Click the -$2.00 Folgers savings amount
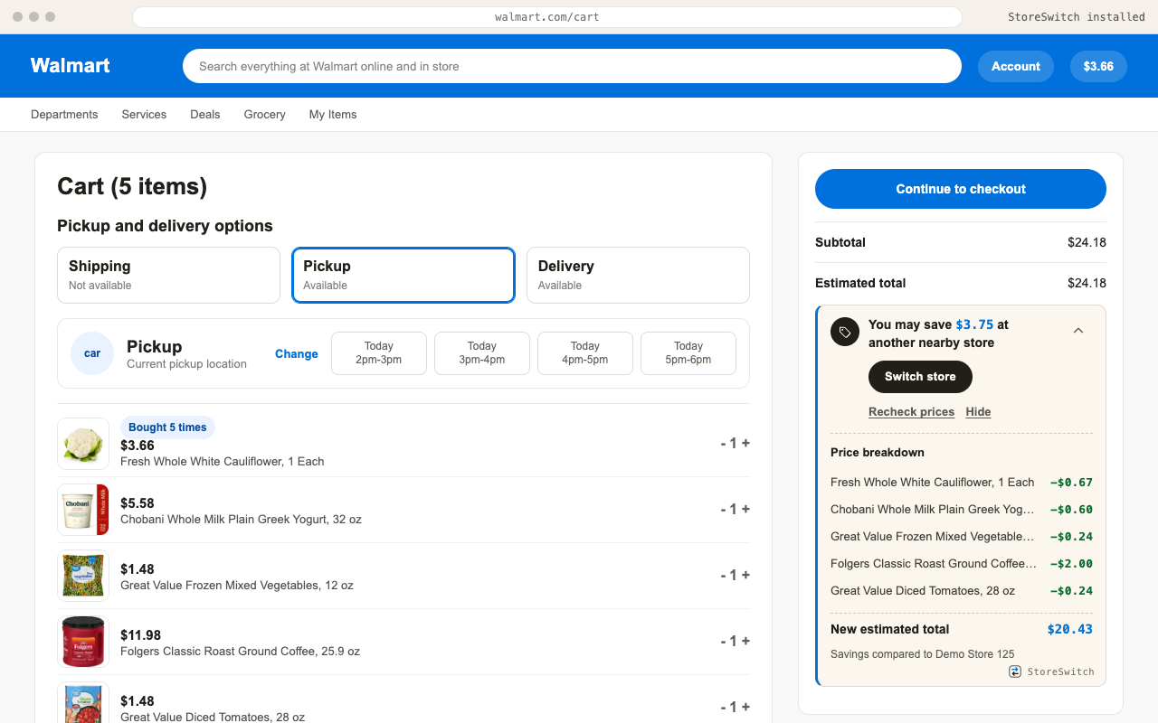The width and height of the screenshot is (1158, 723). pos(1071,563)
